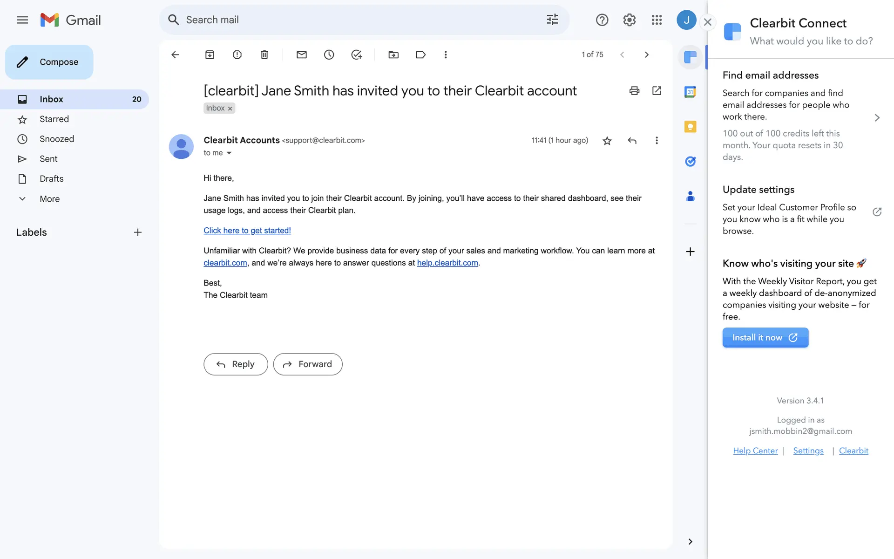Go to the Drafts folder
Image resolution: width=894 pixels, height=559 pixels.
pos(51,179)
